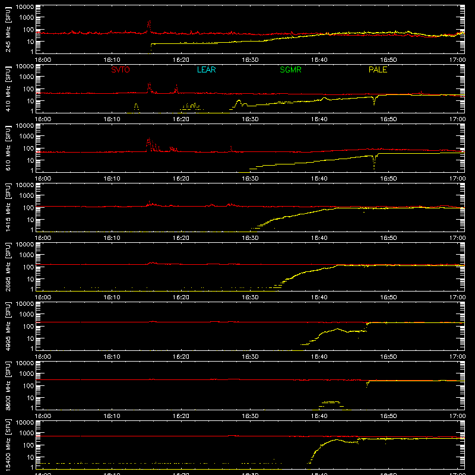Click the green SGMR station label

[290, 69]
